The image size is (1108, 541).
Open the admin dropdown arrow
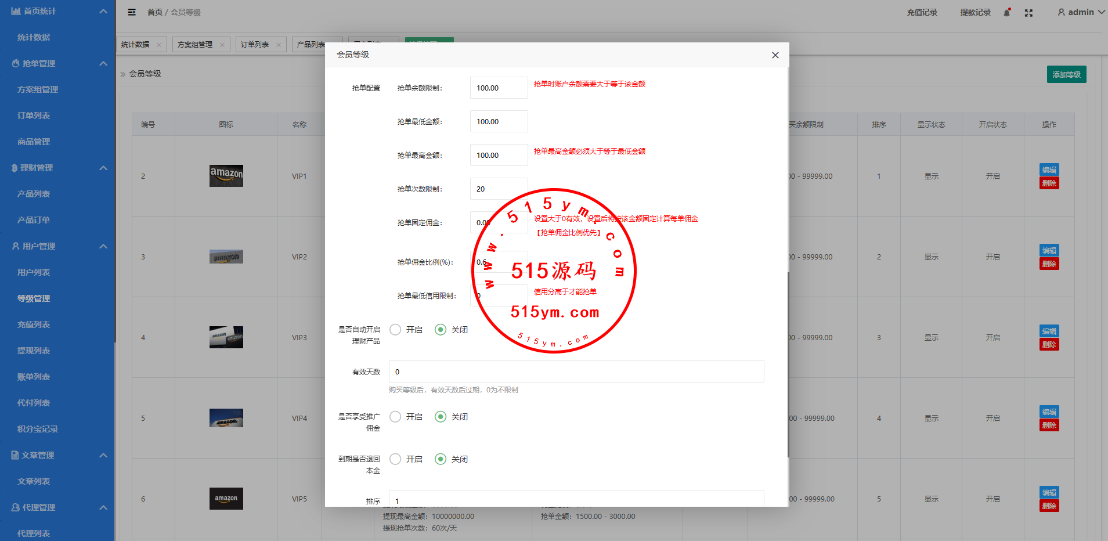[1101, 12]
